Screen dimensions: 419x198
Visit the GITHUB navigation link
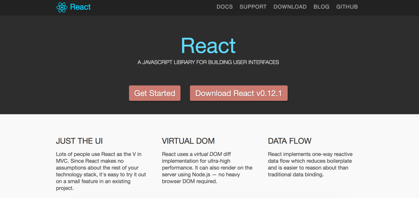[347, 7]
